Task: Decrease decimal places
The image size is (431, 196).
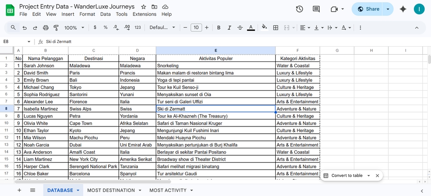Action: (x=116, y=27)
